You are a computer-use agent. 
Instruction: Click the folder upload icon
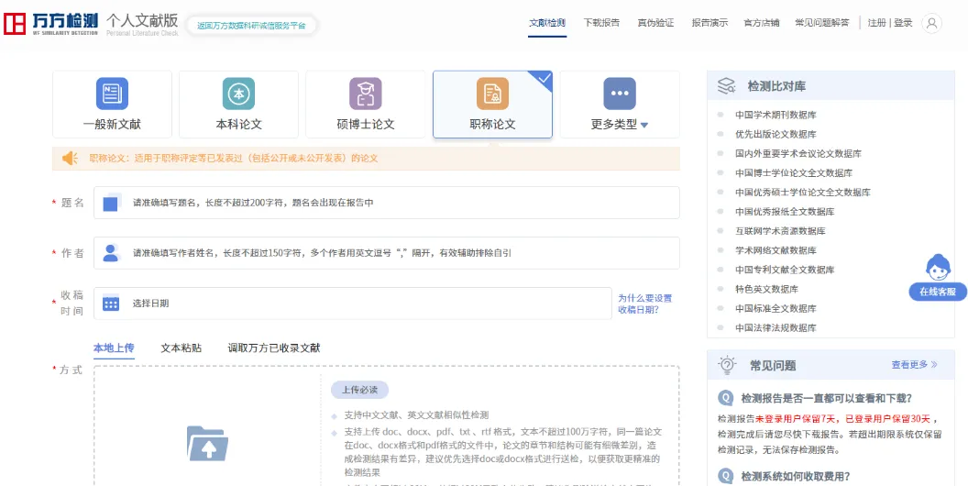point(207,443)
